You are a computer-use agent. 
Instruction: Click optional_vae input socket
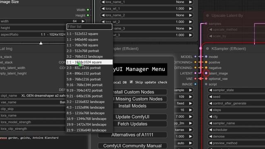click(x=206, y=79)
